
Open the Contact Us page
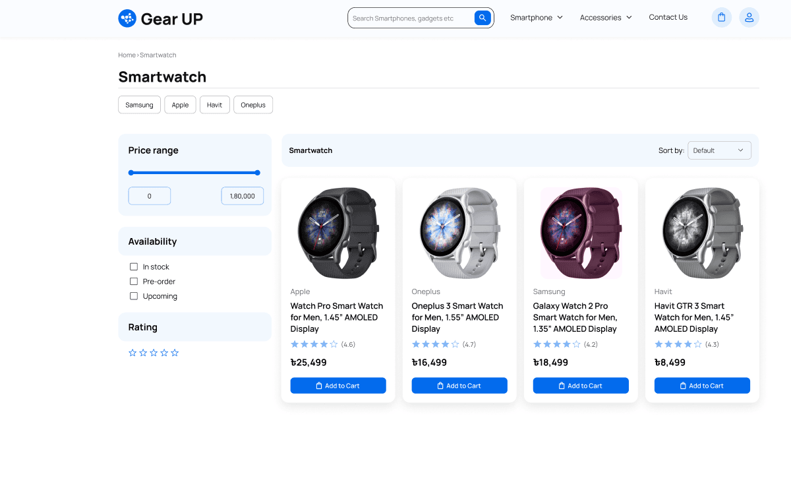(x=668, y=17)
